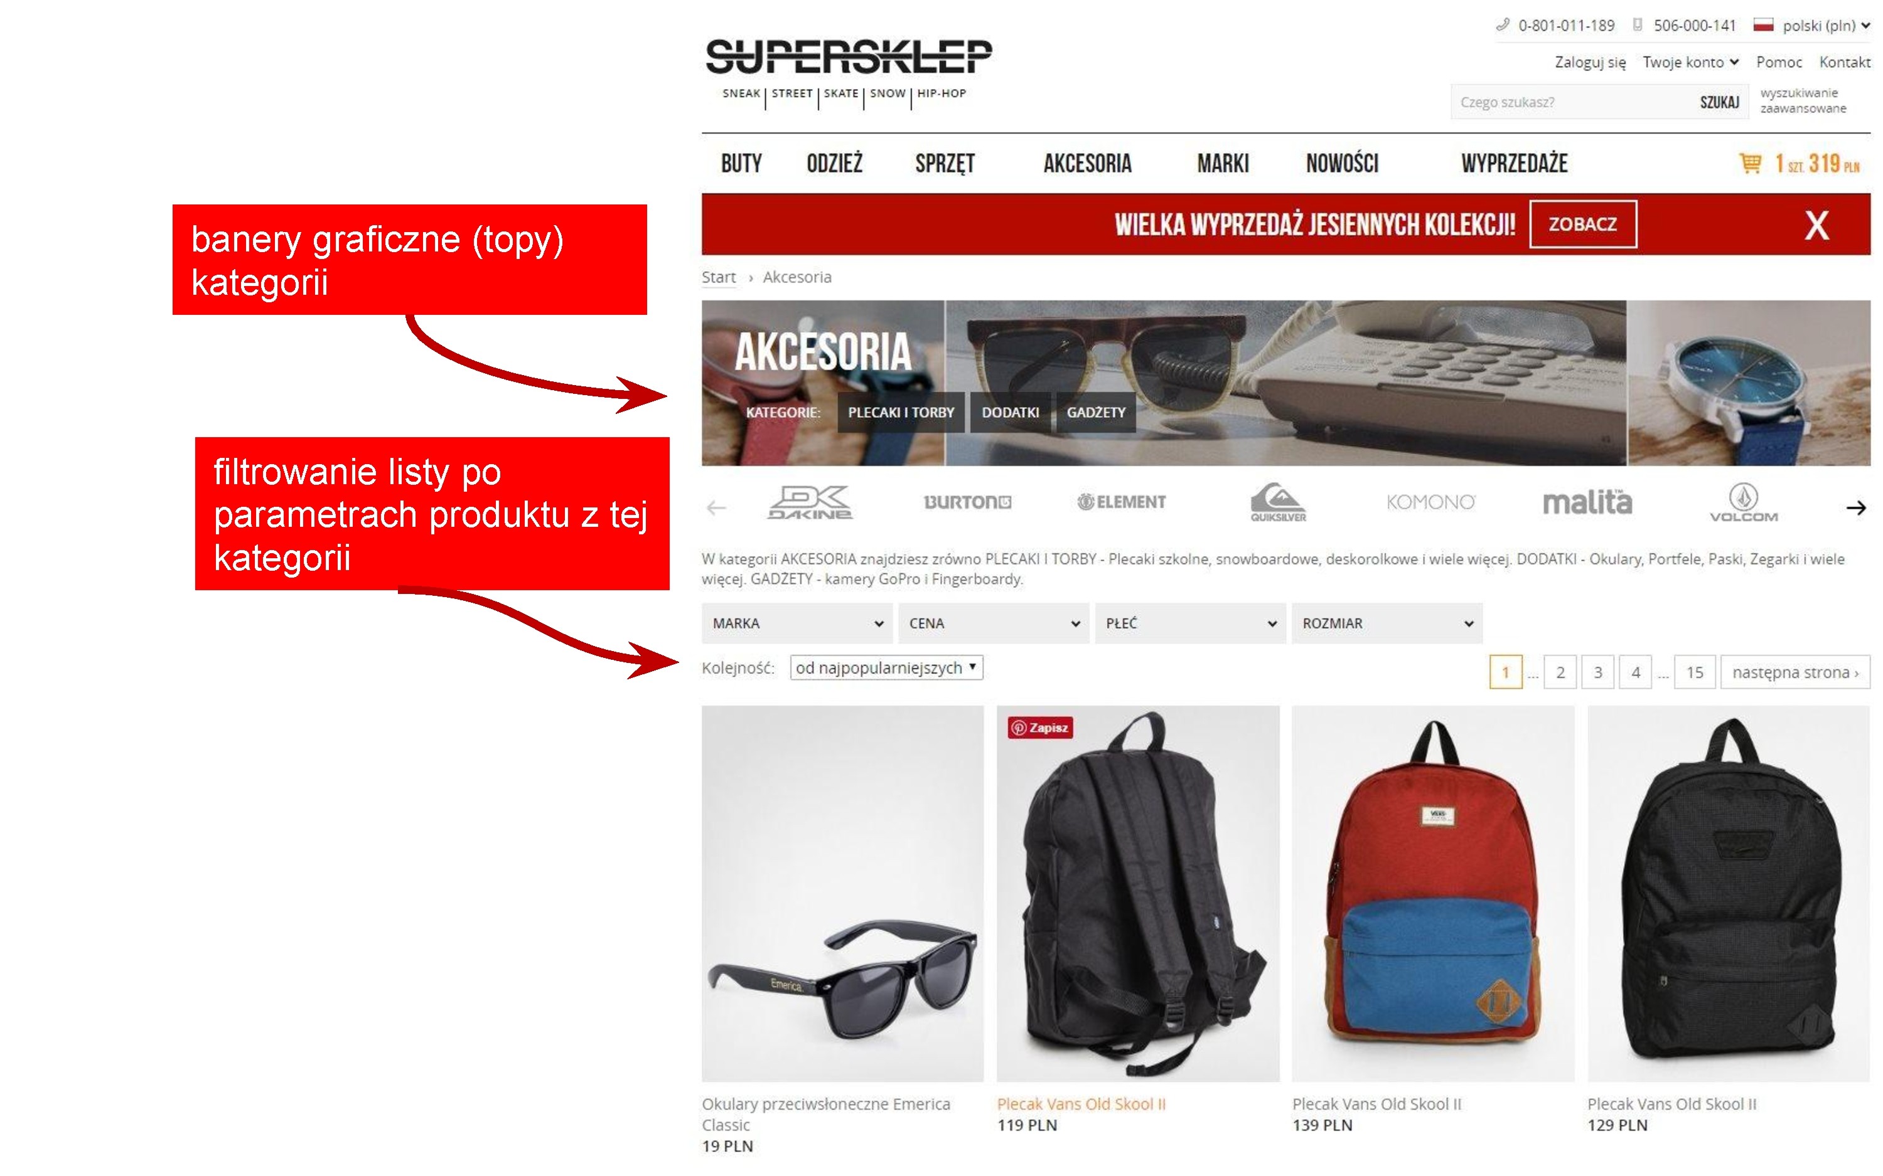Open the AKCESORIA menu item
This screenshot has height=1176, width=1883.
pyautogui.click(x=1087, y=163)
